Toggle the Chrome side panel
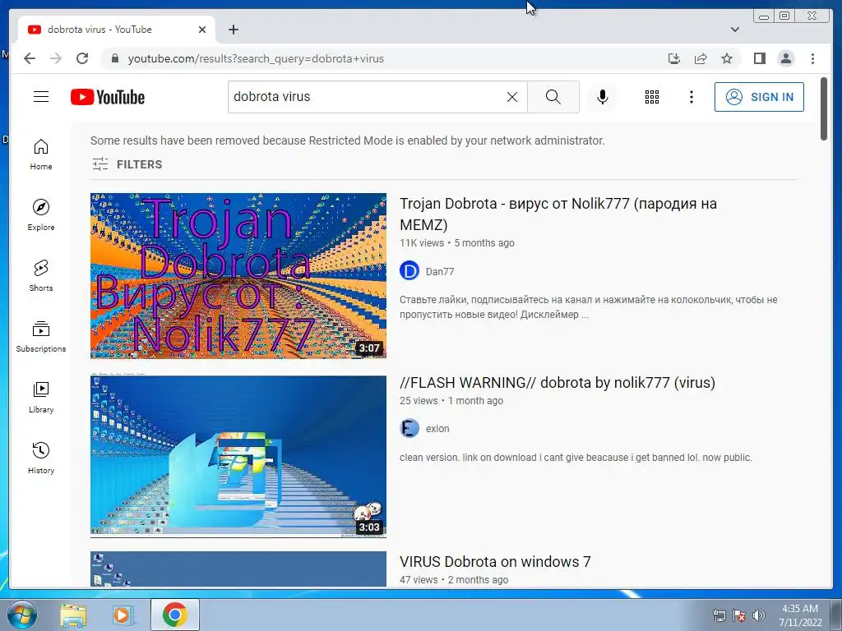 [759, 58]
